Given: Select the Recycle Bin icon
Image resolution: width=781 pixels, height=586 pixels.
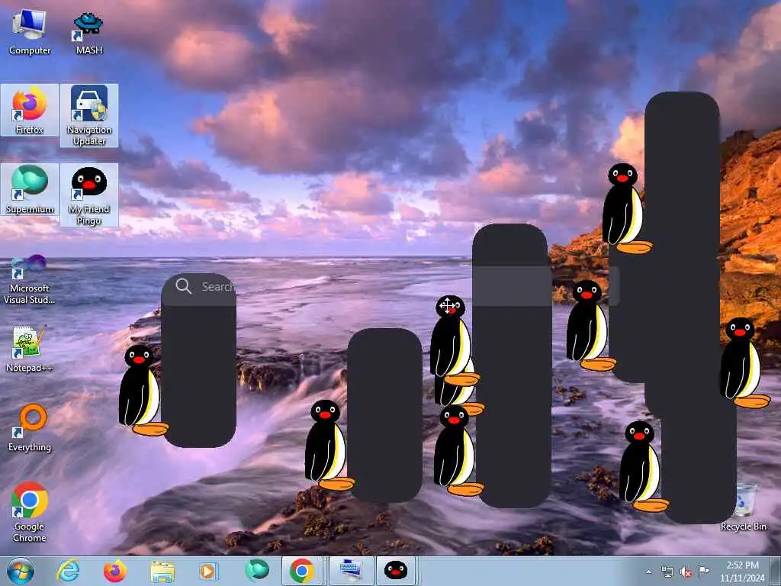Looking at the screenshot, I should coord(743,507).
